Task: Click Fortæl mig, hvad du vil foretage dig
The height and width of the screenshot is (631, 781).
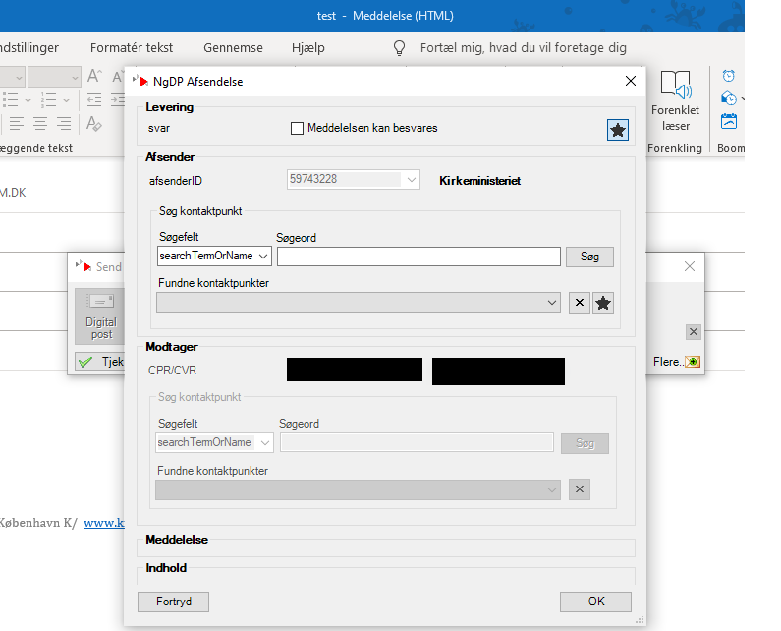Action: 523,48
